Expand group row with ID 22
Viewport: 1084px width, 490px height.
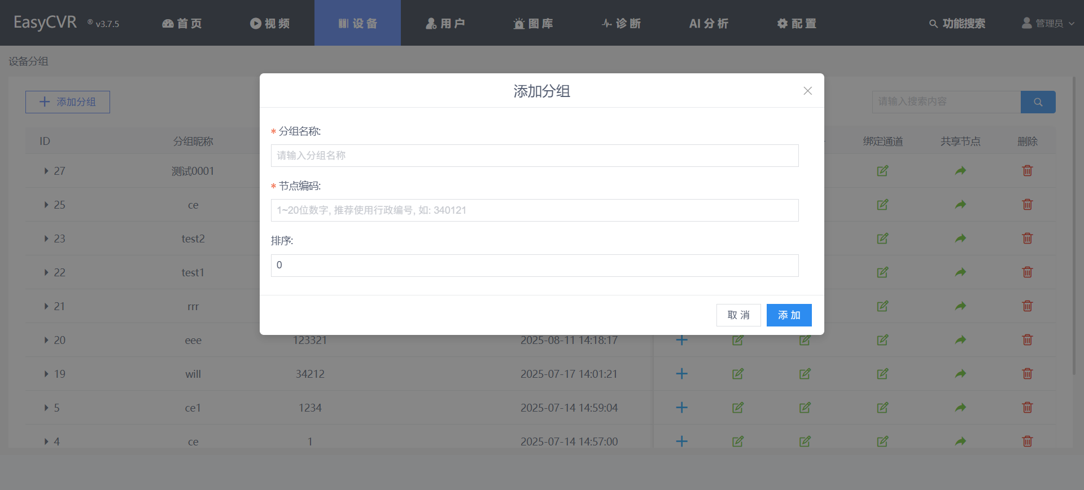[46, 272]
